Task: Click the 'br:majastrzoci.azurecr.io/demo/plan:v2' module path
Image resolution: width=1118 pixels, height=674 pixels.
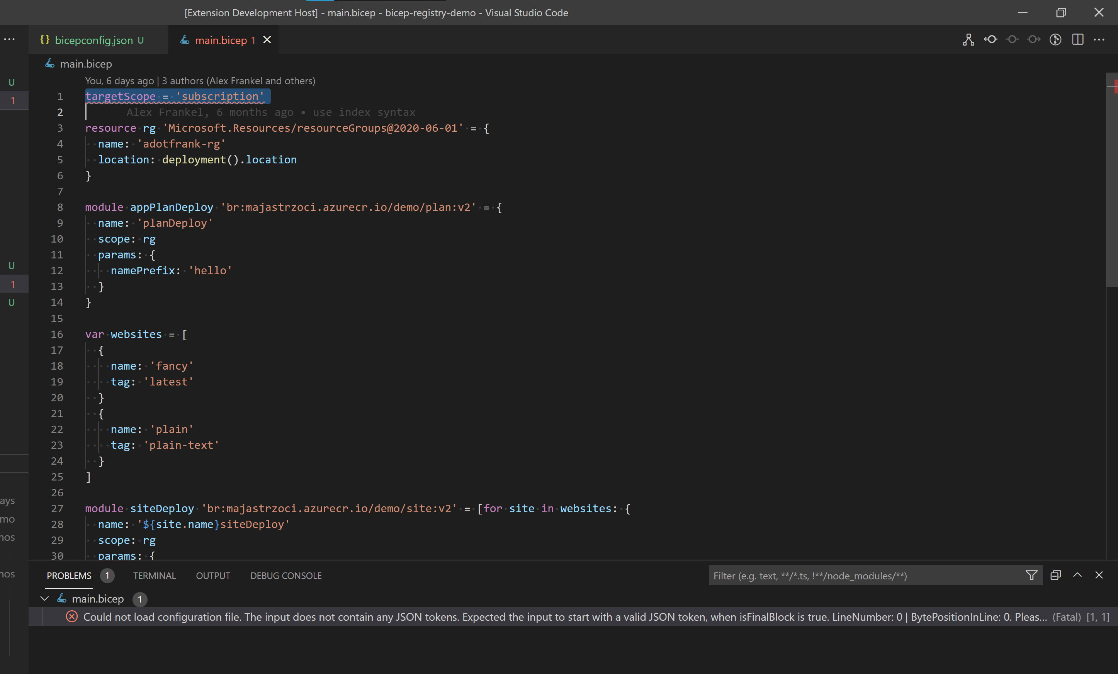Action: coord(348,207)
